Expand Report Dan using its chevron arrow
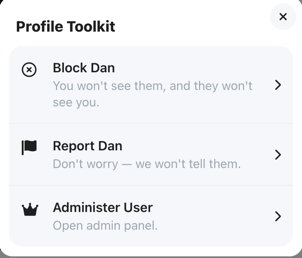 tap(278, 154)
